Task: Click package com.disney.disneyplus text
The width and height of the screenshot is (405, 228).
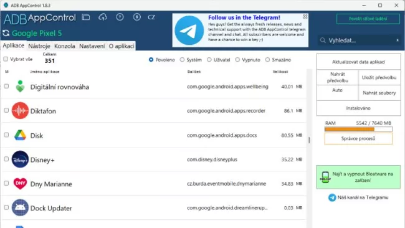Action: 212,159
